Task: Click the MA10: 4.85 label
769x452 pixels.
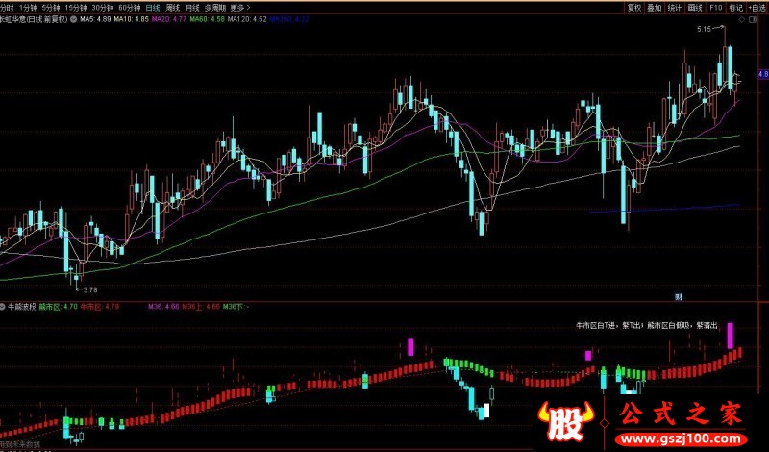Action: pyautogui.click(x=131, y=19)
